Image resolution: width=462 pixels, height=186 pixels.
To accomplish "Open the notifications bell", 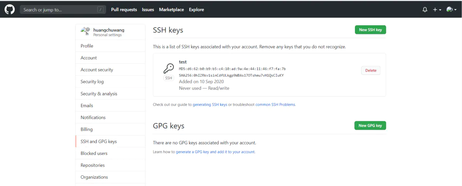I will click(x=425, y=10).
